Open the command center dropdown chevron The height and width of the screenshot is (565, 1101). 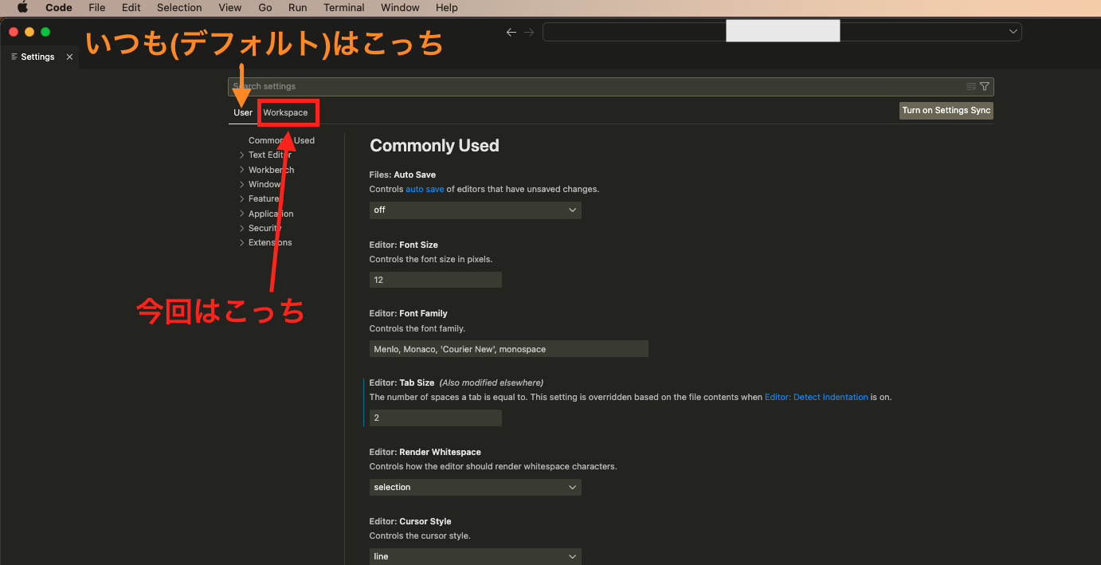pos(1013,32)
